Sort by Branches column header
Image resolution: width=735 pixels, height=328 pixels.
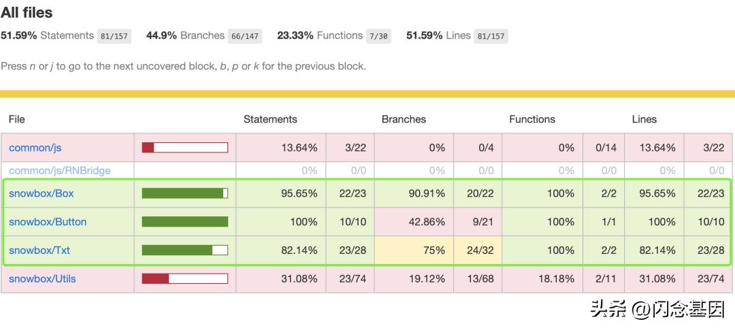pos(404,119)
